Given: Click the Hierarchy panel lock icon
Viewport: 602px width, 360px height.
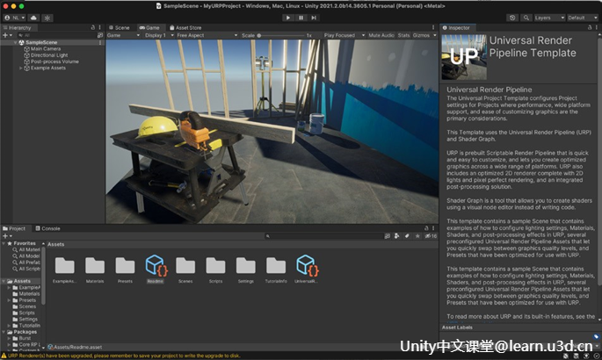Looking at the screenshot, I should 91,27.
